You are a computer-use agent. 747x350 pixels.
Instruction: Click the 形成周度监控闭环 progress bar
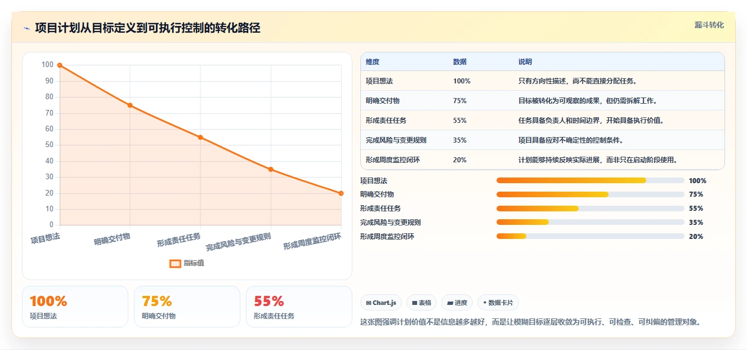coord(591,236)
